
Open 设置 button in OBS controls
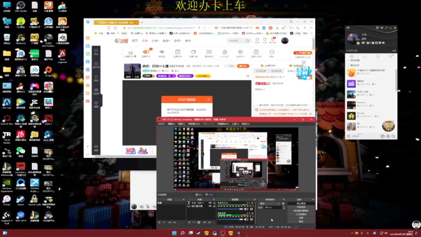[x=301, y=218]
